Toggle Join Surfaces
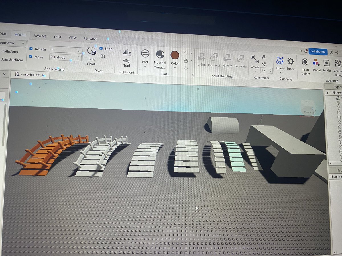 click(12, 60)
